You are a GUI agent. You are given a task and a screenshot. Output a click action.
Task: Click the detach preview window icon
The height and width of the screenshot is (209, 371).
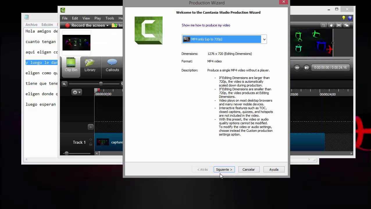[x=346, y=25]
